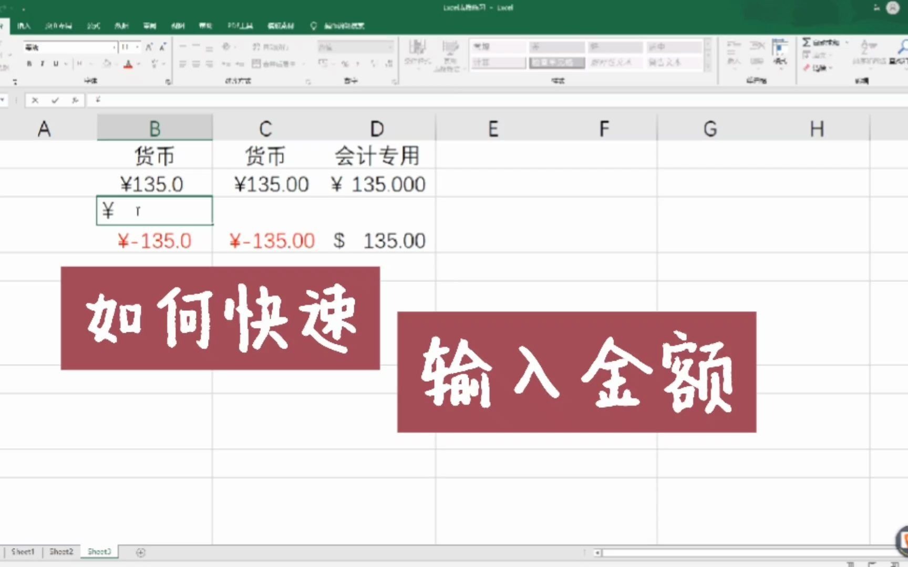Click the Increase Decimal icon

[x=374, y=64]
